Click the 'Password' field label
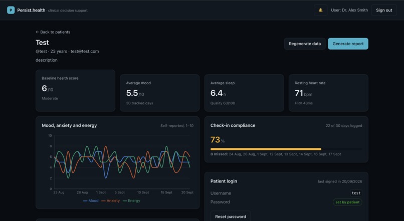 (220, 202)
